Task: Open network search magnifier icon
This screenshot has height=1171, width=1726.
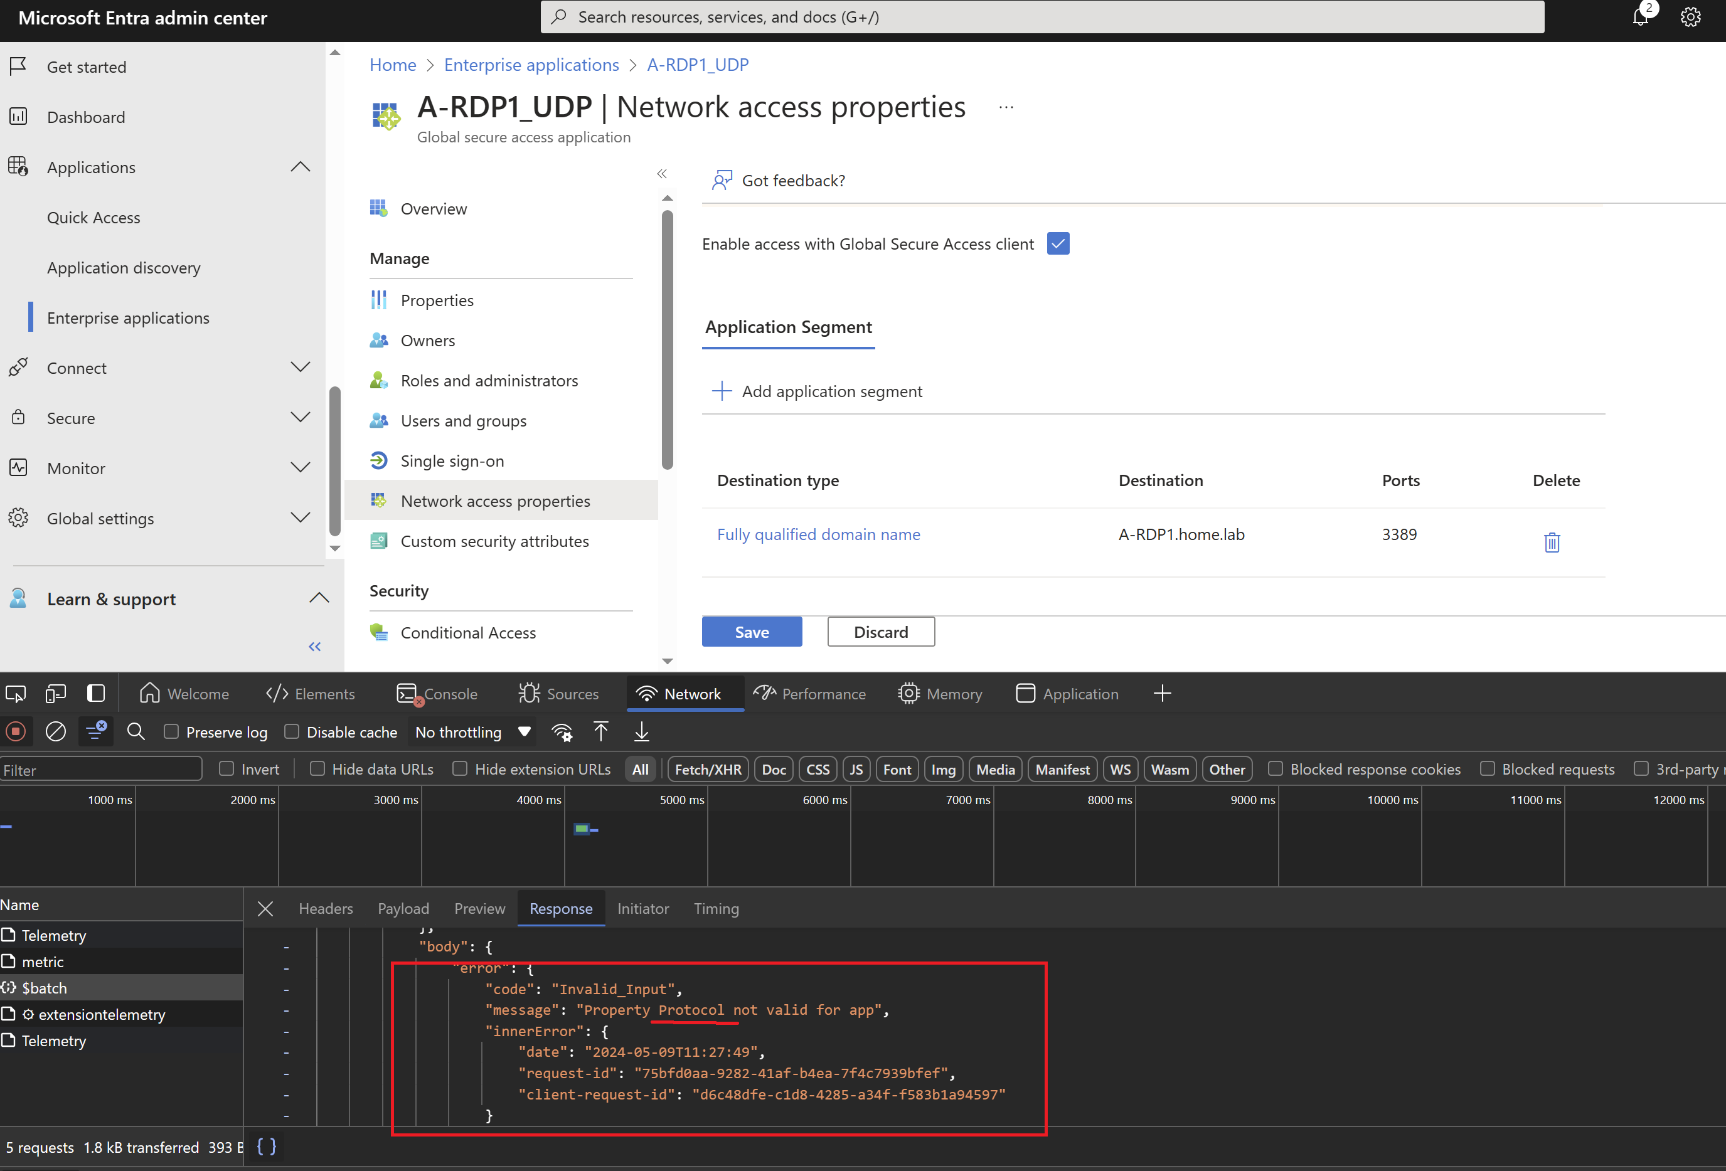Action: tap(136, 732)
